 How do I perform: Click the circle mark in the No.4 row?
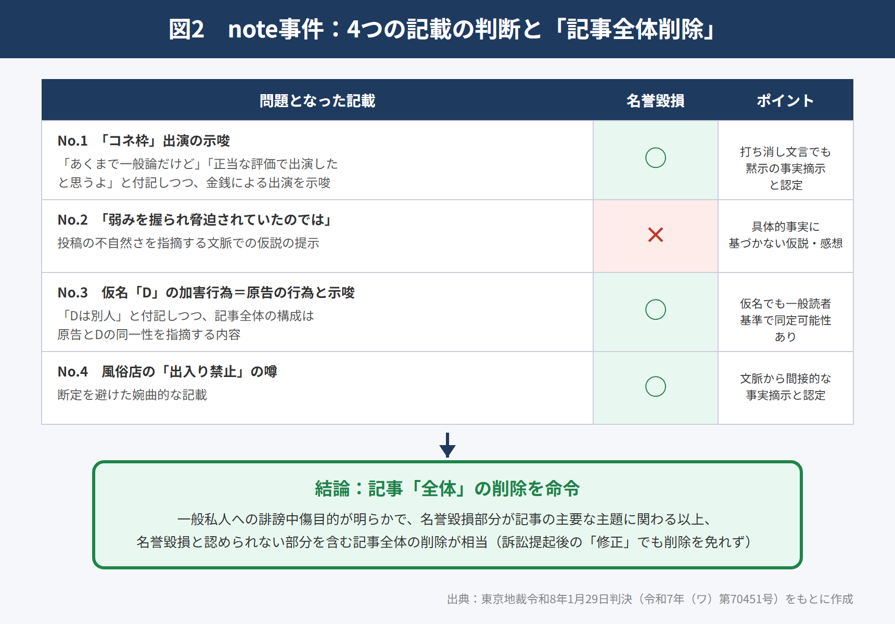point(656,386)
